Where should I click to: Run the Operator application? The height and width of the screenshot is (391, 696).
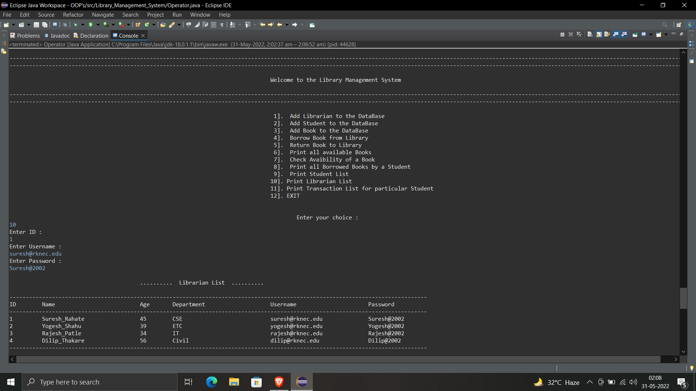[91, 25]
